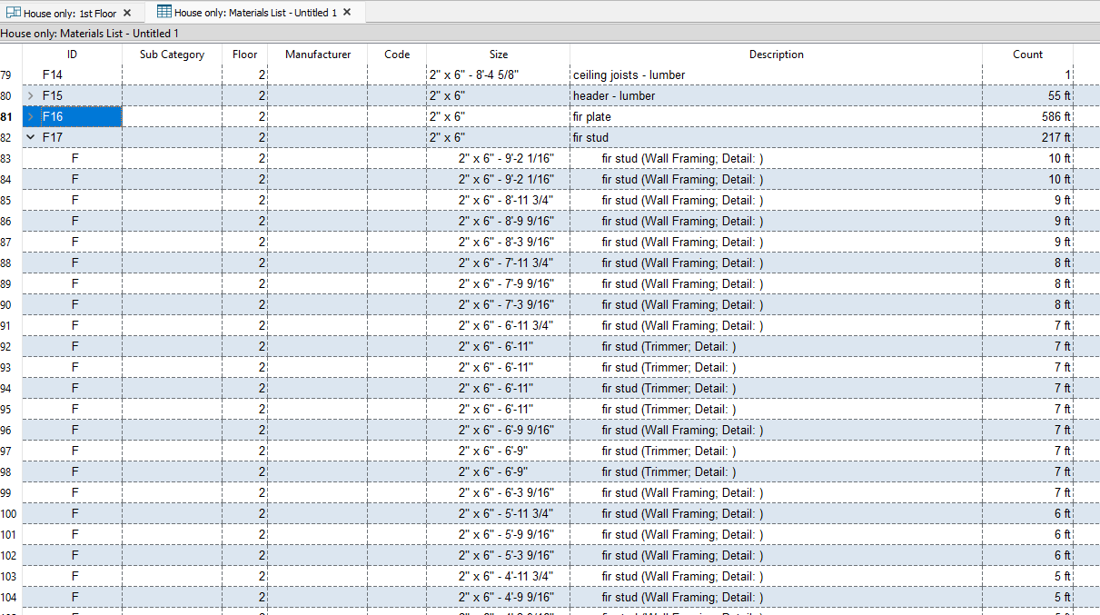This screenshot has height=615, width=1100.
Task: Expand the F15 header lumber row
Action: pyautogui.click(x=31, y=96)
